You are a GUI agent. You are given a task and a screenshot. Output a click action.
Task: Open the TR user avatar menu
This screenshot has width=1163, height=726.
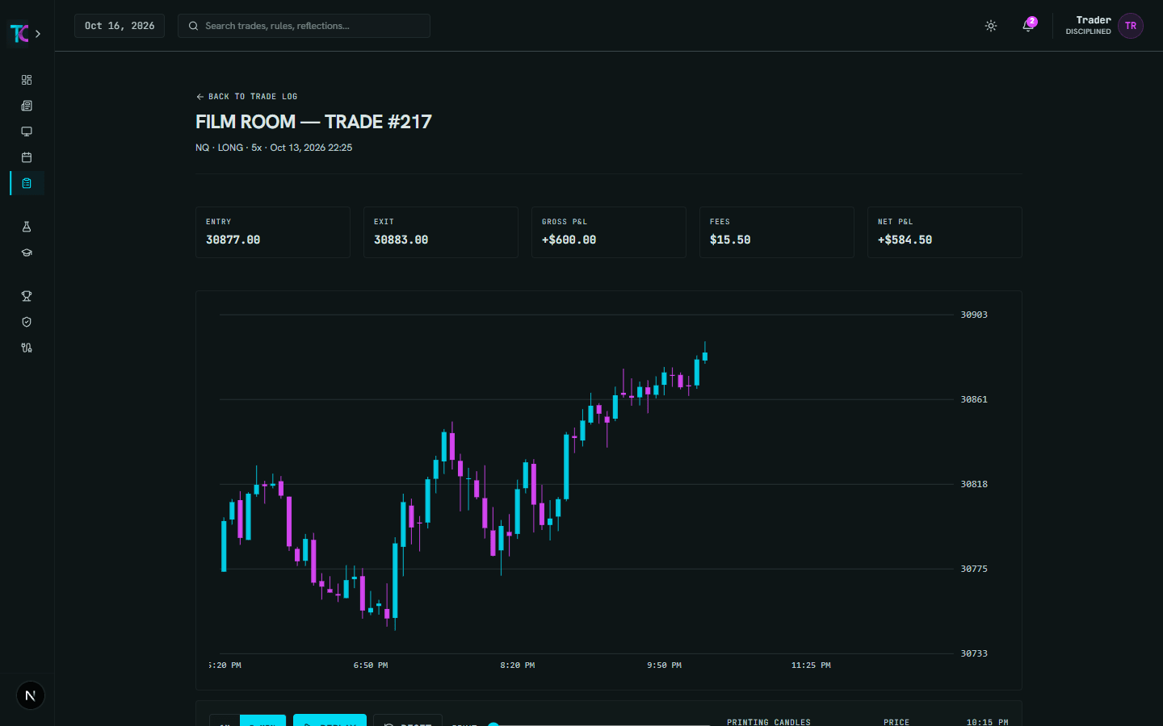pyautogui.click(x=1131, y=26)
